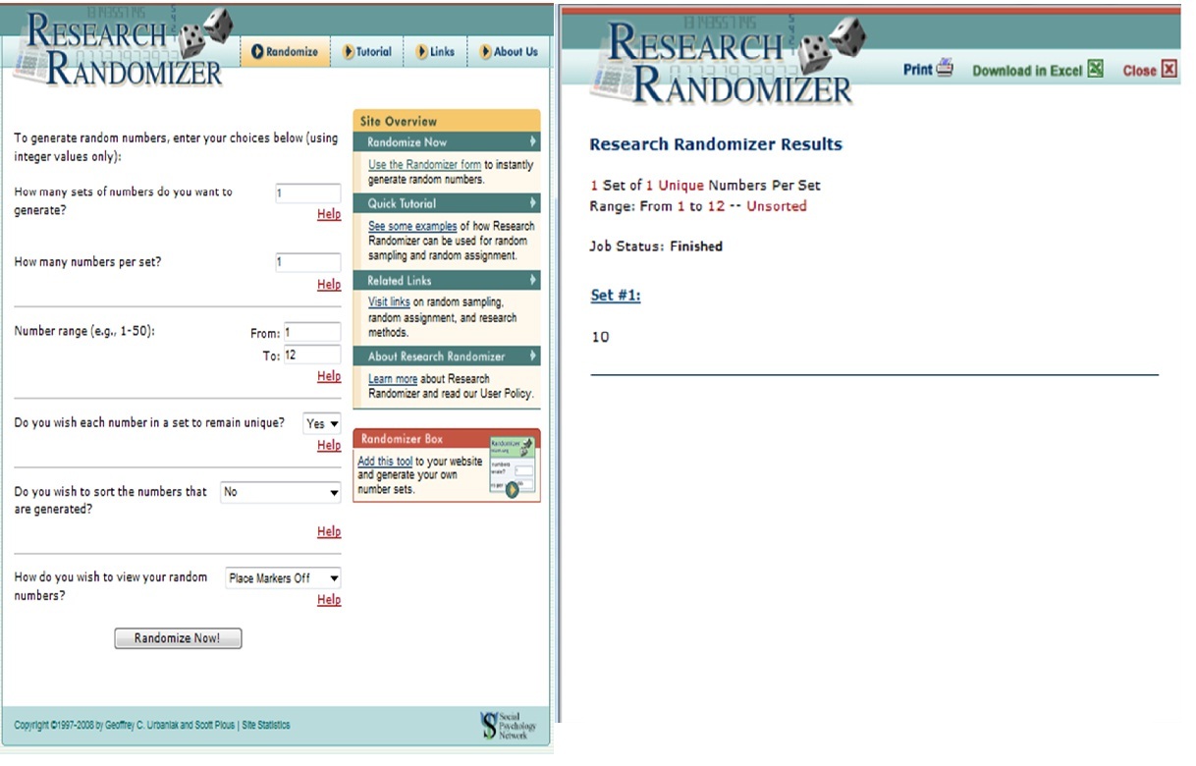Expand the Randomize Now sidebar header

coord(447,142)
